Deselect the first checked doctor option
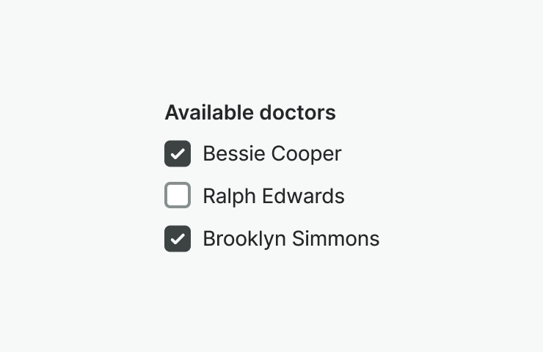The height and width of the screenshot is (352, 543). pyautogui.click(x=178, y=154)
